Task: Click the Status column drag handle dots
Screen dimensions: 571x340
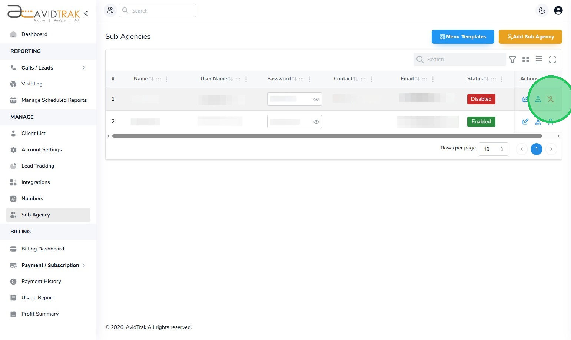Action: [x=494, y=79]
